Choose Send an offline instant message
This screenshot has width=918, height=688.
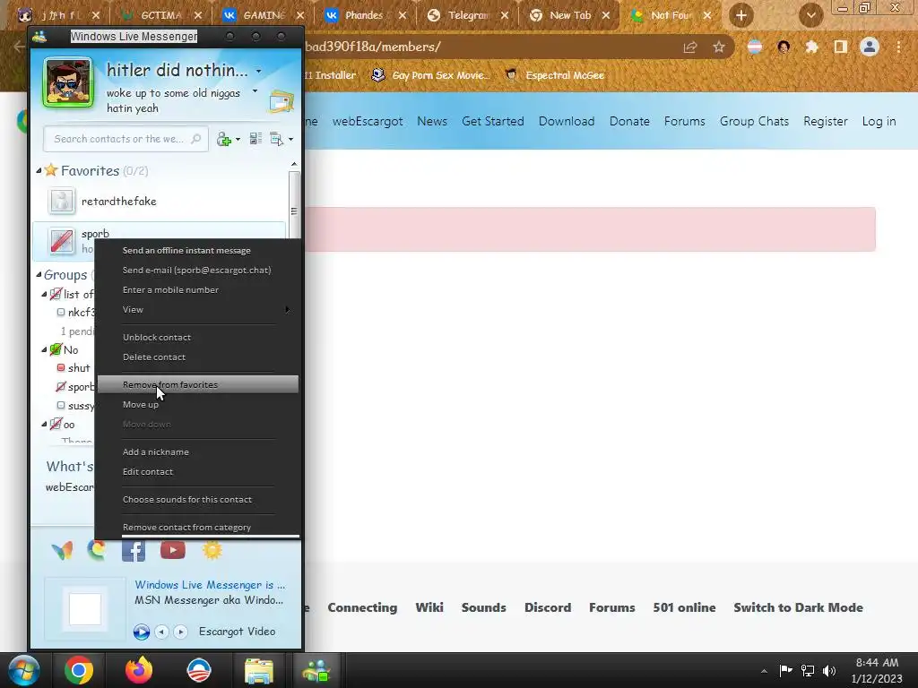point(186,251)
